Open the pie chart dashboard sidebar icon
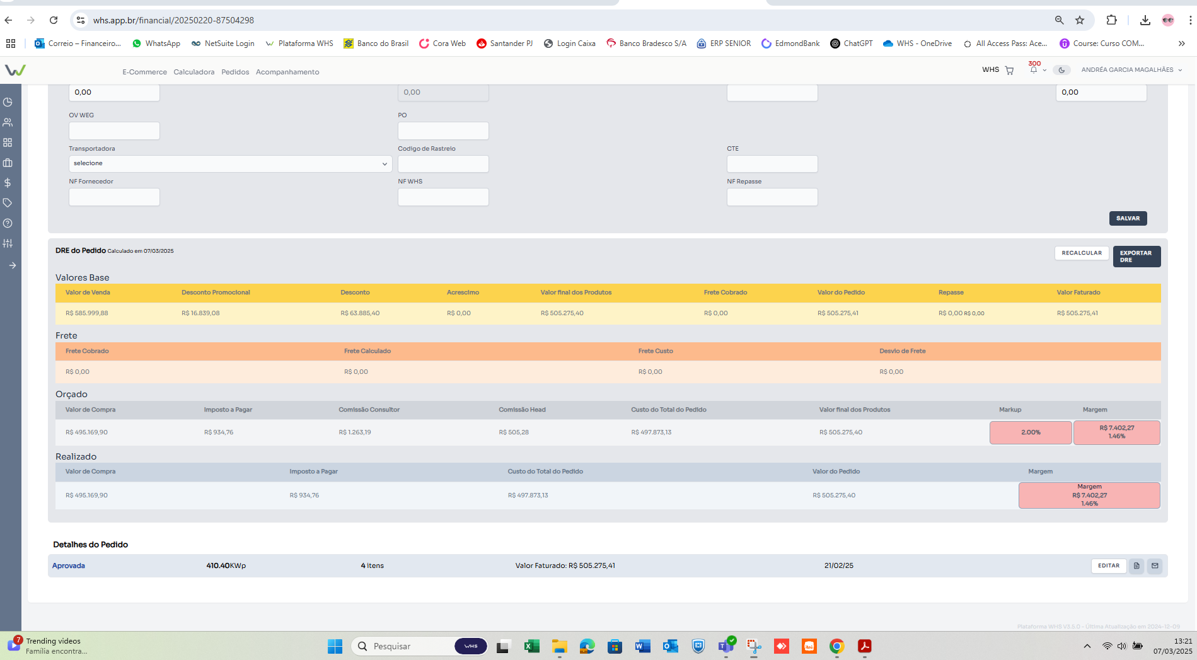The width and height of the screenshot is (1197, 660). tap(8, 102)
